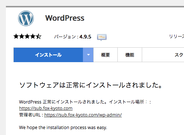Open the スク… (screenshots) tab
The width and height of the screenshot is (184, 135).
163,55
